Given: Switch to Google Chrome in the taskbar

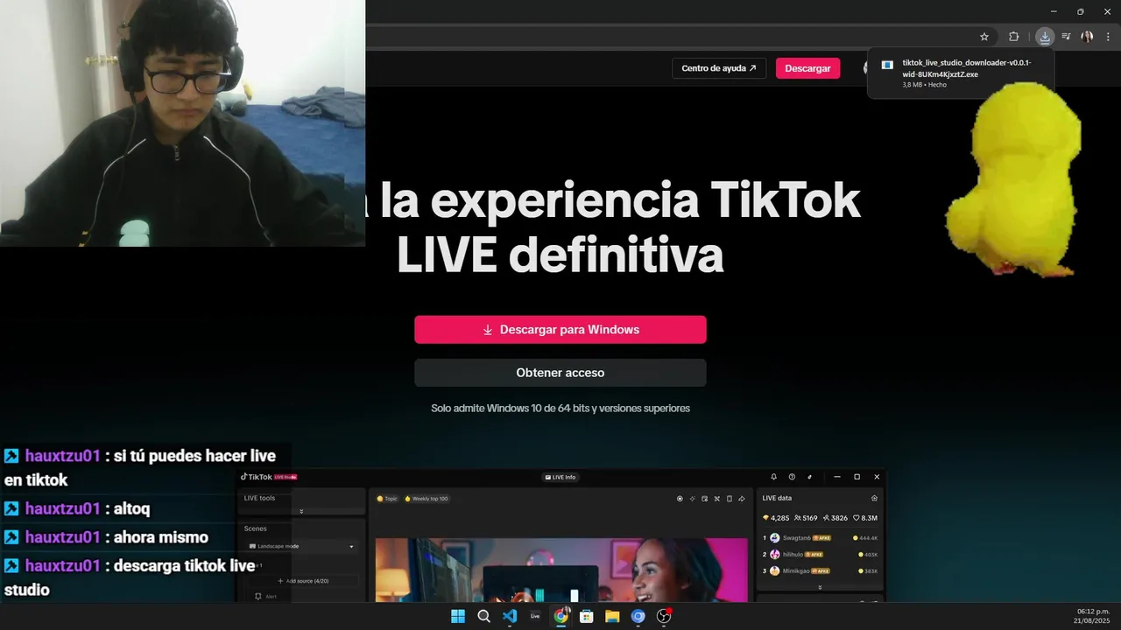Looking at the screenshot, I should click(x=560, y=616).
